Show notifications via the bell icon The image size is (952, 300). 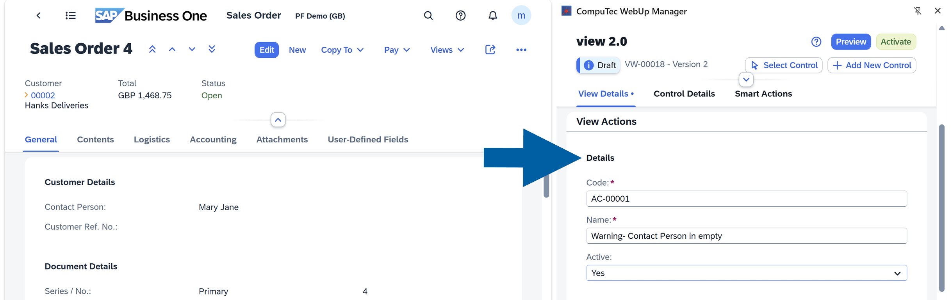(x=493, y=16)
